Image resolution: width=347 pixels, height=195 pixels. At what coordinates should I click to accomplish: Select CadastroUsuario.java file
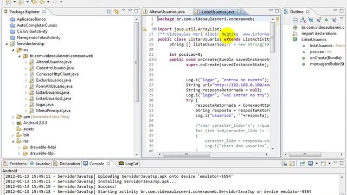55,68
